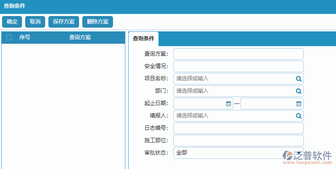Focus the 部门 input field
The width and height of the screenshot is (336, 169).
click(x=238, y=91)
